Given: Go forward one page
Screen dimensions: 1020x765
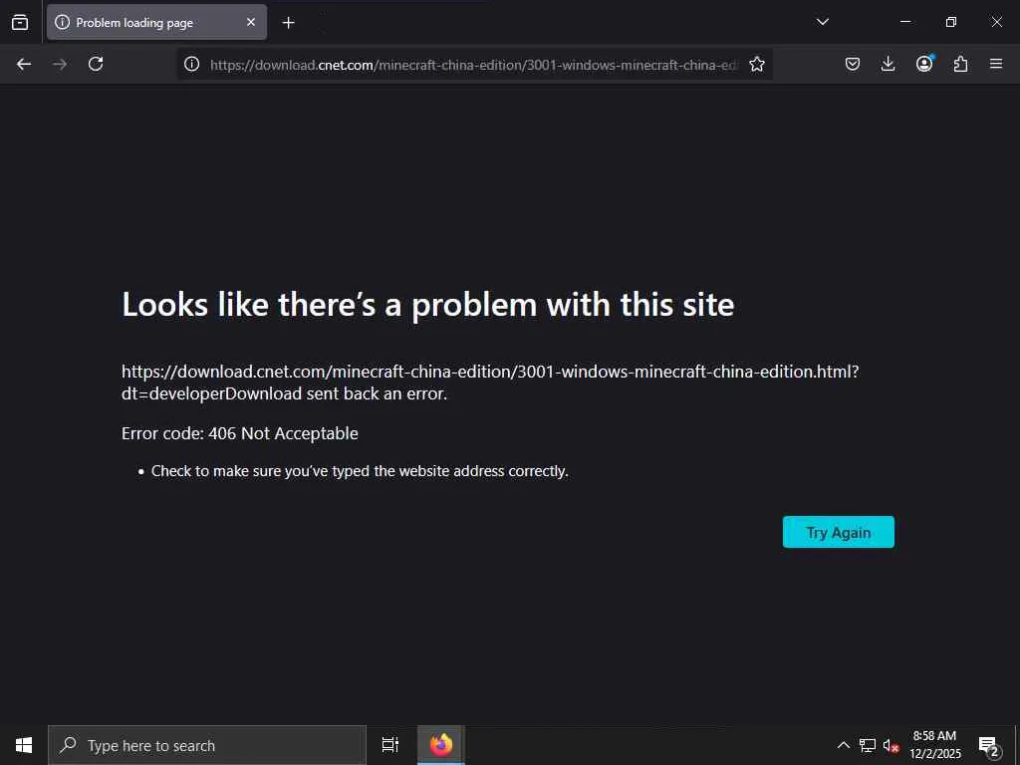Looking at the screenshot, I should click(60, 64).
